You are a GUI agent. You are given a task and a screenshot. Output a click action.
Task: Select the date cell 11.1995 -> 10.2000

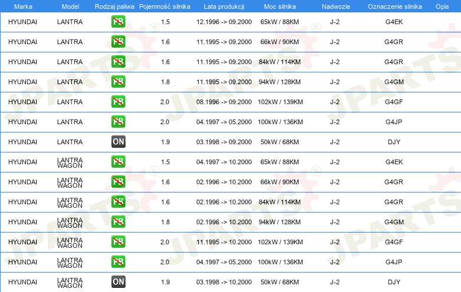tap(224, 242)
